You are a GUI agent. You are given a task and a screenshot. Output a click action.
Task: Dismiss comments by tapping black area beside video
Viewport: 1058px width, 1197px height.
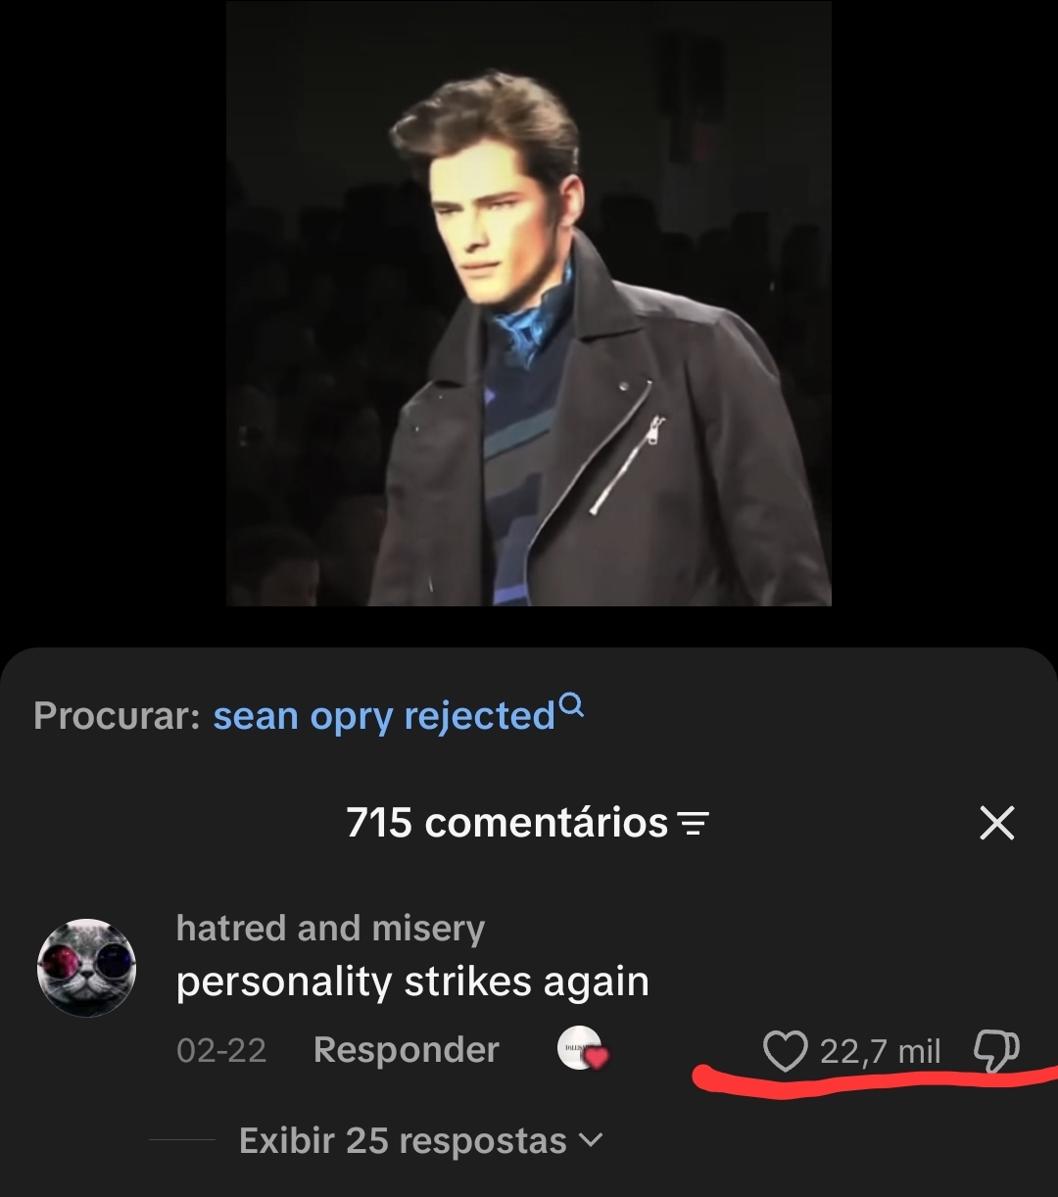113,304
